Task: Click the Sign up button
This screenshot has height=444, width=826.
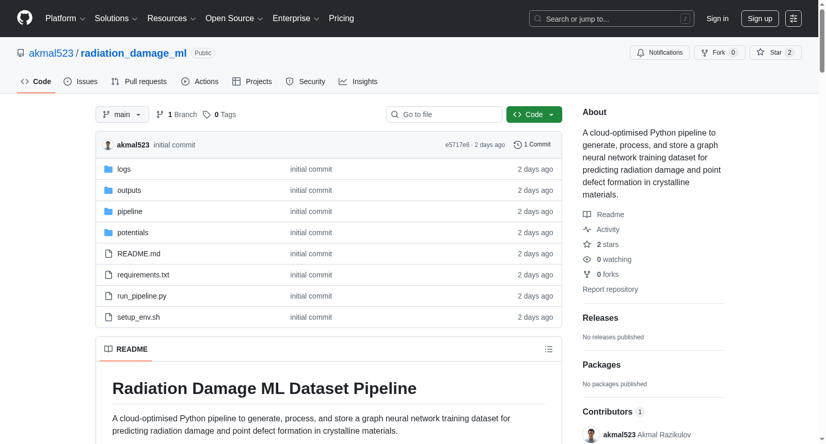Action: click(x=760, y=19)
